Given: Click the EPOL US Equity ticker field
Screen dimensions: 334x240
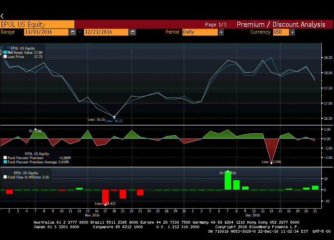Looking at the screenshot, I should coord(37,24).
